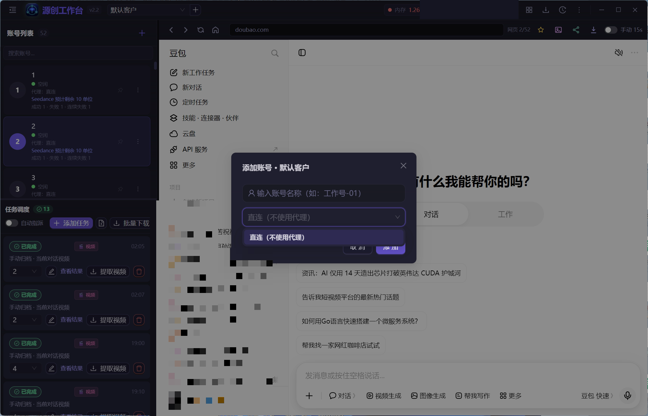Open the downloads icon in the title bar

[x=546, y=10]
